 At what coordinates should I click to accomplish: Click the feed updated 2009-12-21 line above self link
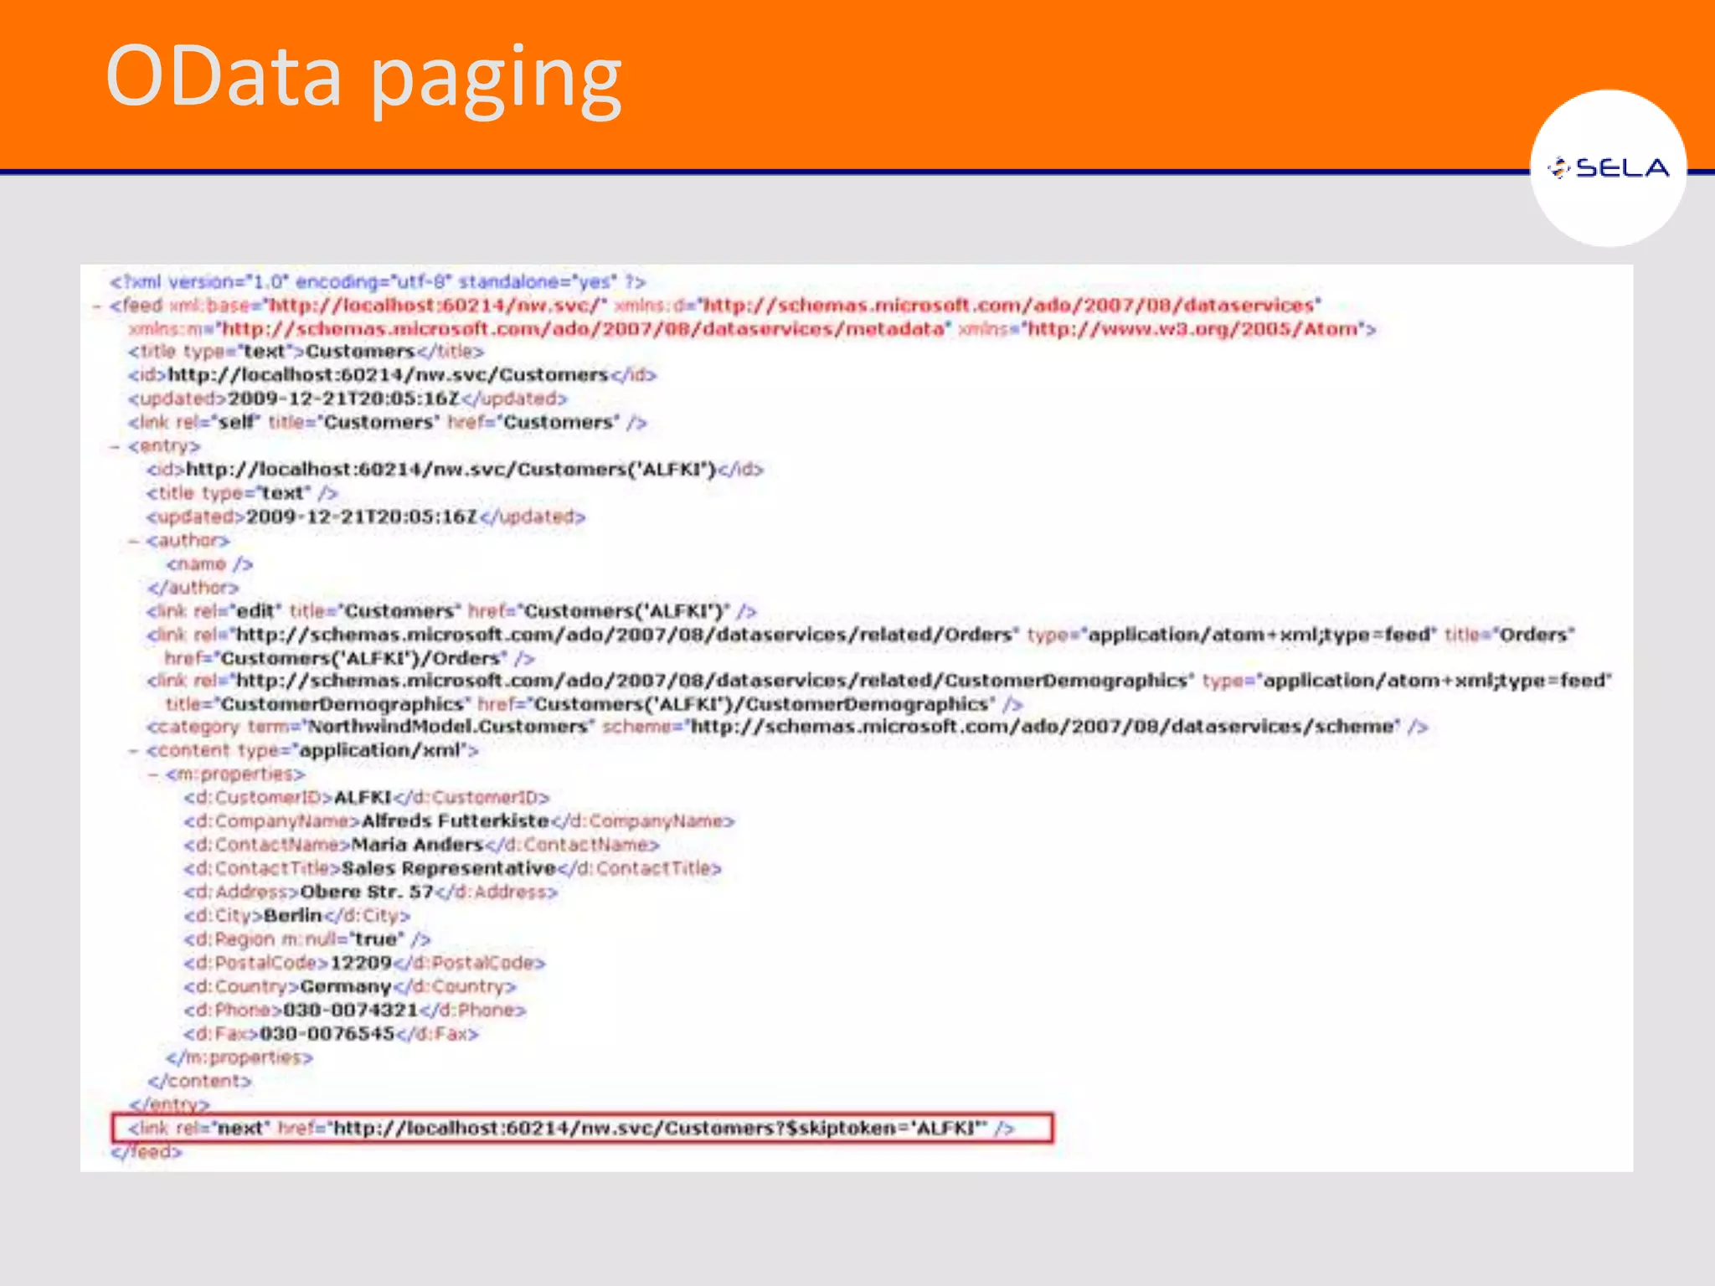click(348, 399)
